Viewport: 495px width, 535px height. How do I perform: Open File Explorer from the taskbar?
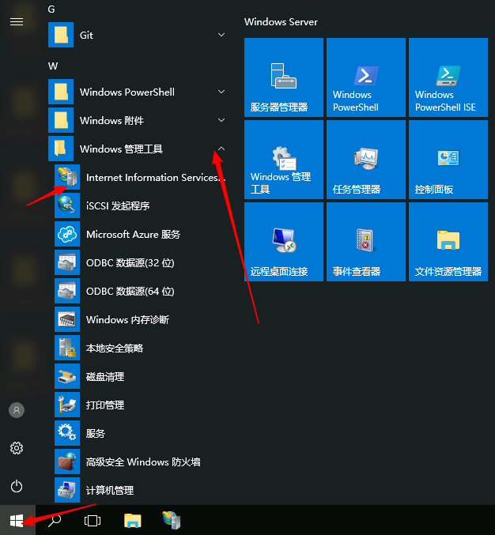133,521
